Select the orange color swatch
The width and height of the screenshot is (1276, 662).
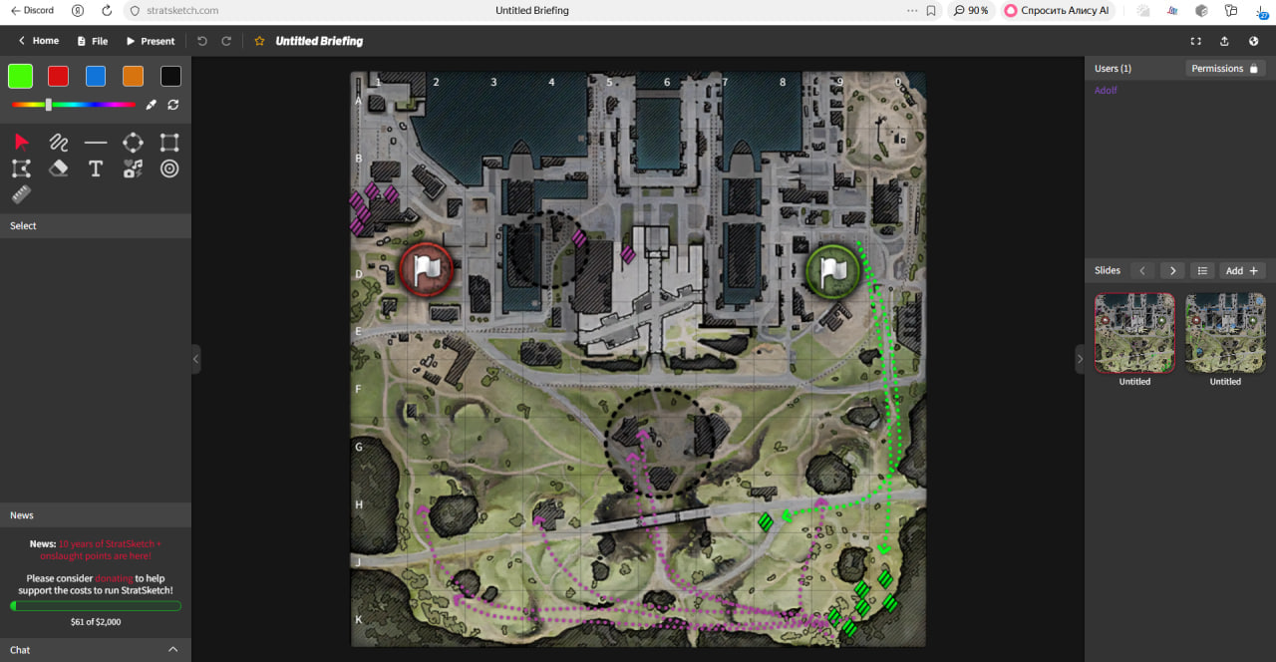133,76
